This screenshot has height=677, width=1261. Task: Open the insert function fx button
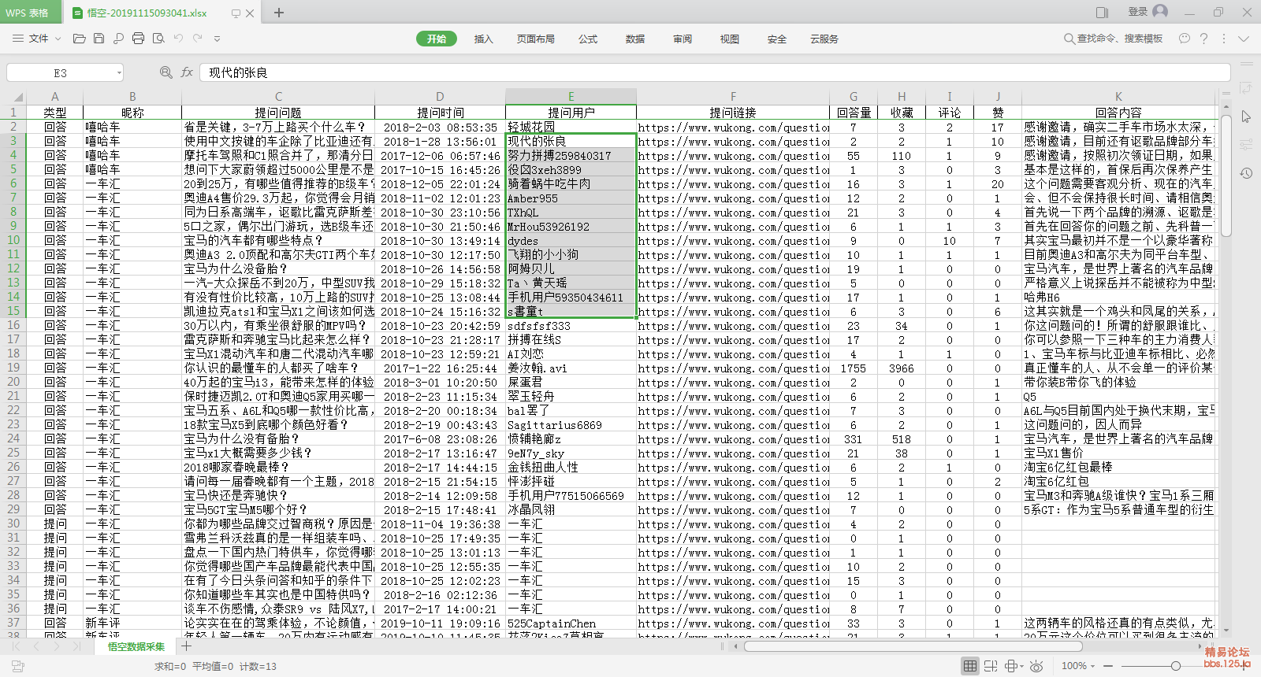pyautogui.click(x=187, y=72)
